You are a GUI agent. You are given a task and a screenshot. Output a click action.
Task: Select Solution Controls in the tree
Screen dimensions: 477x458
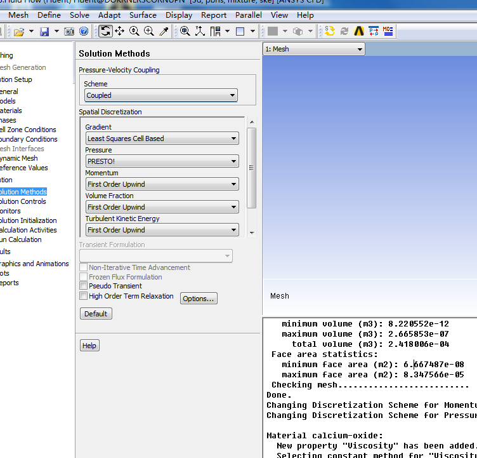[23, 201]
